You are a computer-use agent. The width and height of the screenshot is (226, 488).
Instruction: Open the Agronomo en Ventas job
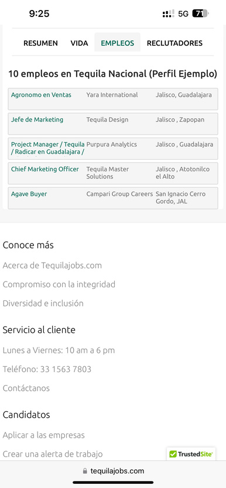[x=41, y=95]
